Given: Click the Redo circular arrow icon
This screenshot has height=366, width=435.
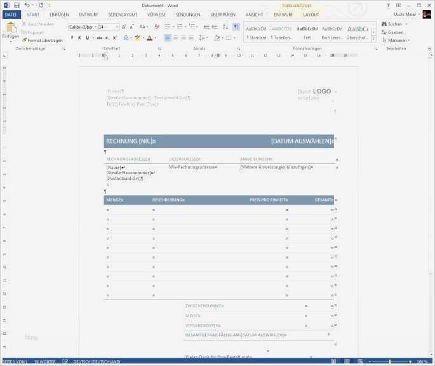Looking at the screenshot, I should (x=41, y=5).
